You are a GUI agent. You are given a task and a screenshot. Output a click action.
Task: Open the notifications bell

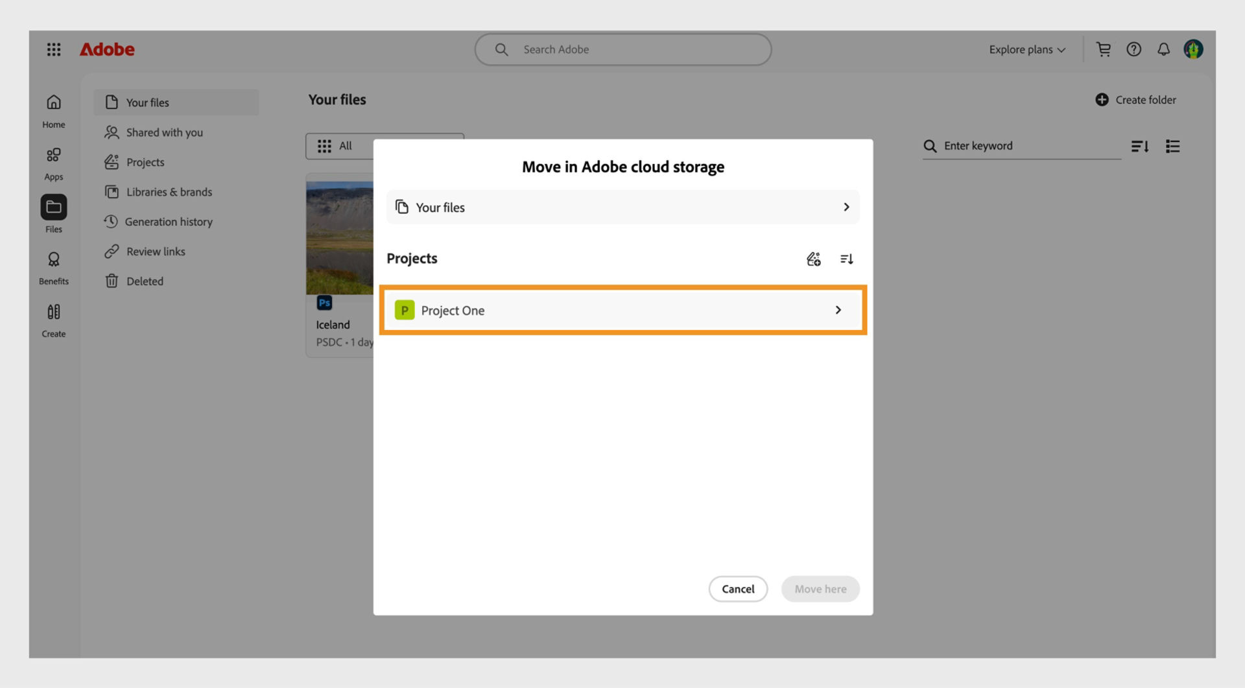1163,49
